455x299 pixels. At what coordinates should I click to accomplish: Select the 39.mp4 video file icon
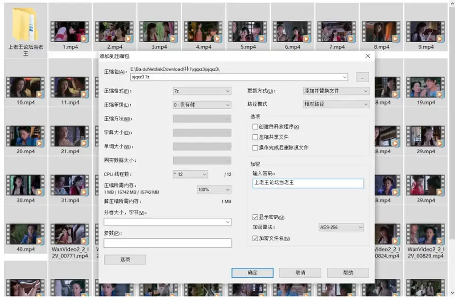426,185
